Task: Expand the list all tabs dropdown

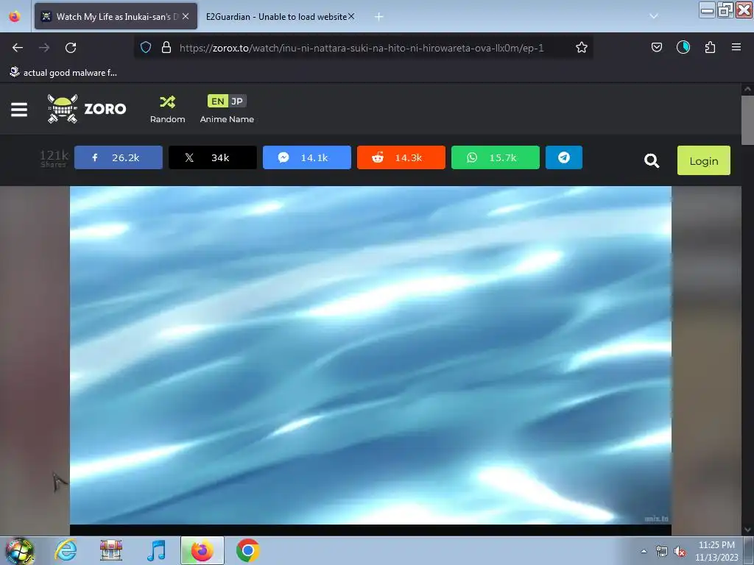Action: pyautogui.click(x=654, y=16)
